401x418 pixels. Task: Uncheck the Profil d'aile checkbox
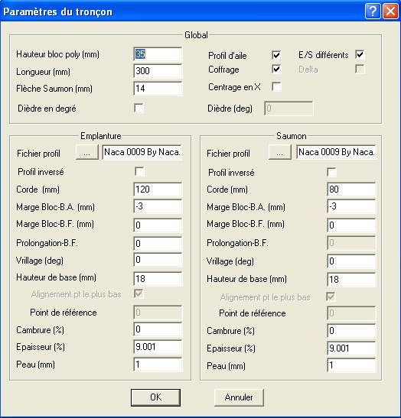click(276, 55)
